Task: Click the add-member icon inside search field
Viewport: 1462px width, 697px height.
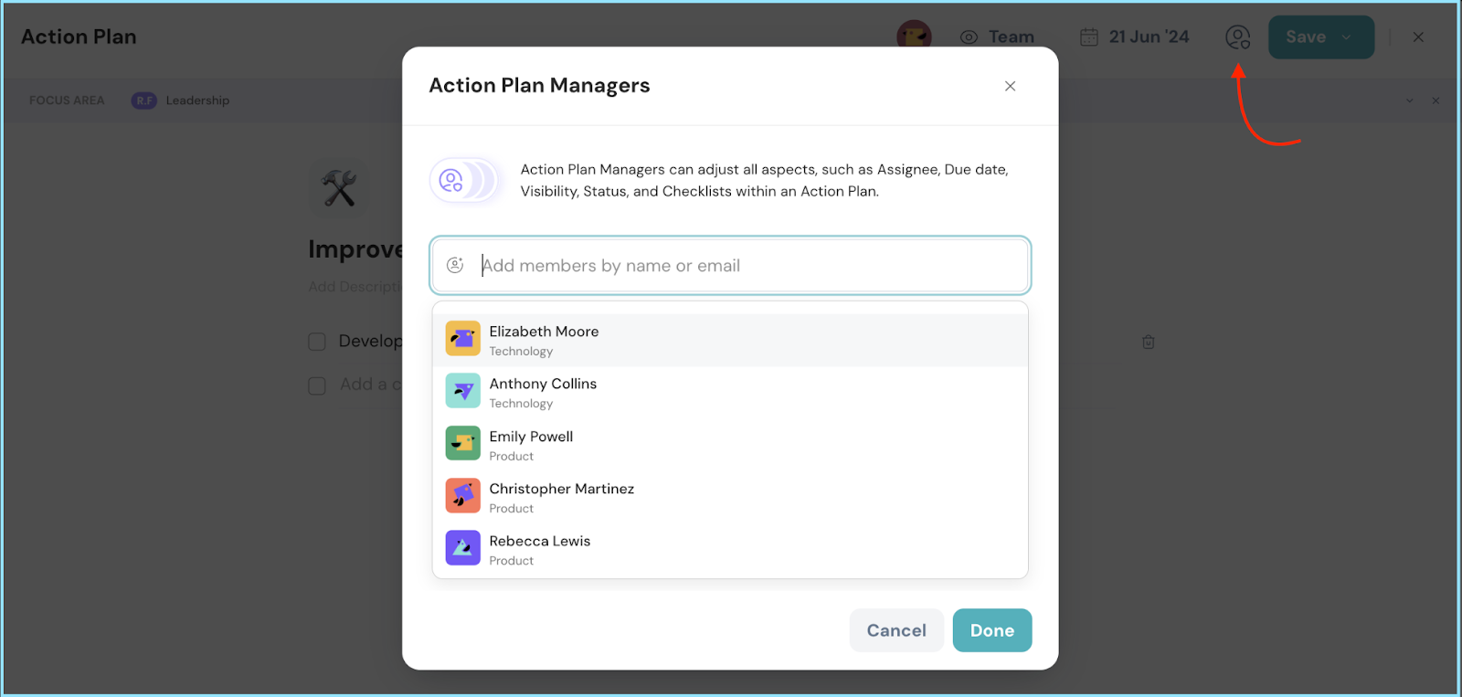Action: point(455,266)
